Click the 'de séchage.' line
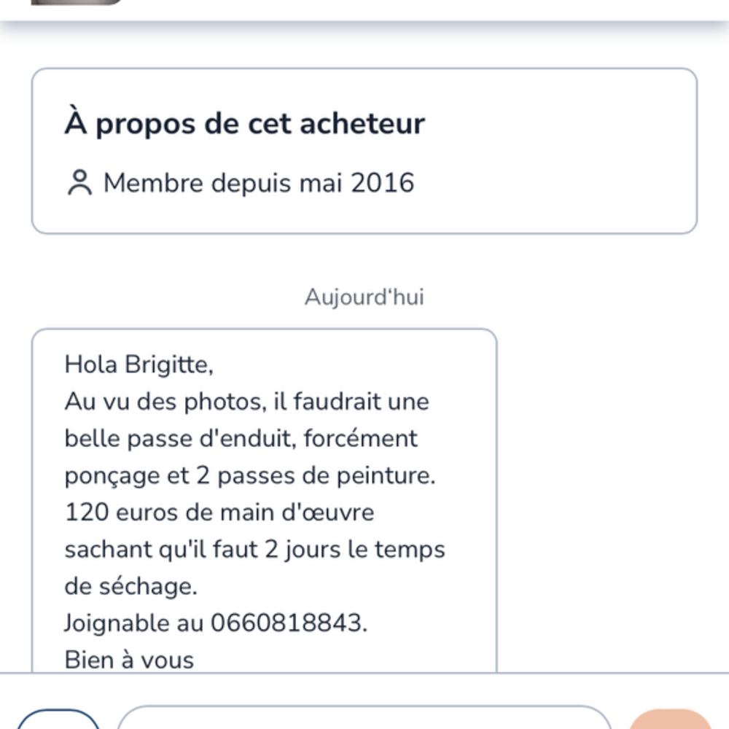 coord(130,586)
